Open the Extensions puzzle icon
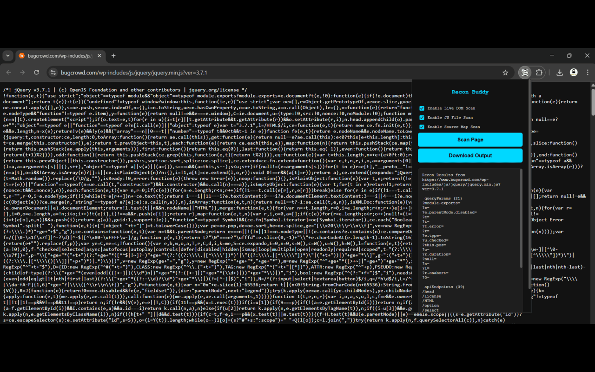This screenshot has height=372, width=595. point(539,73)
